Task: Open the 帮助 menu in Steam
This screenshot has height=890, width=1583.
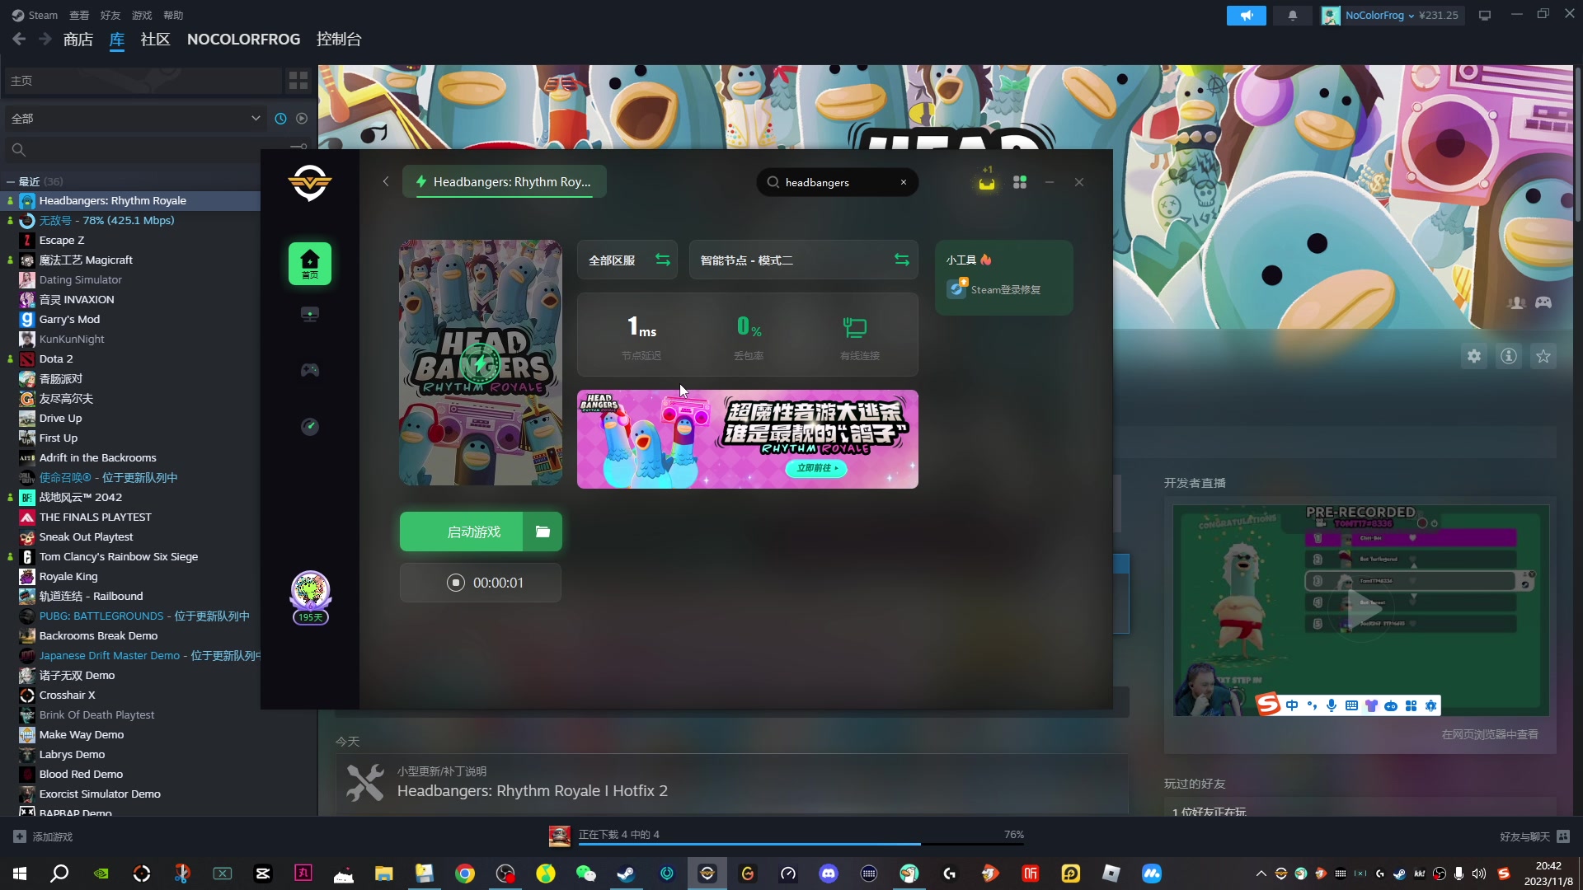Action: (173, 15)
